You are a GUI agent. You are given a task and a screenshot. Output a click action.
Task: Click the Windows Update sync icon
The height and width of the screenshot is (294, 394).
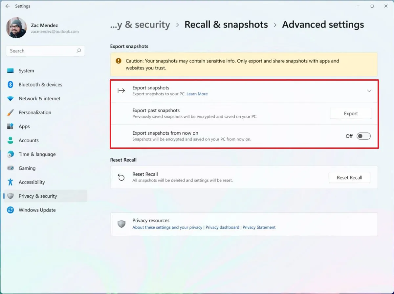tap(10, 210)
